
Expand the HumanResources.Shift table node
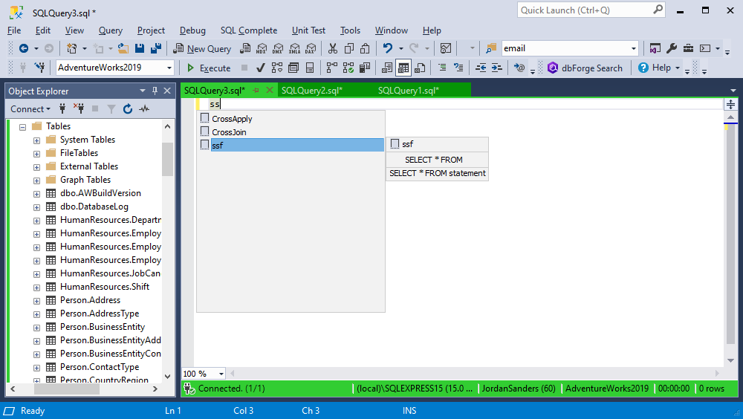(36, 288)
